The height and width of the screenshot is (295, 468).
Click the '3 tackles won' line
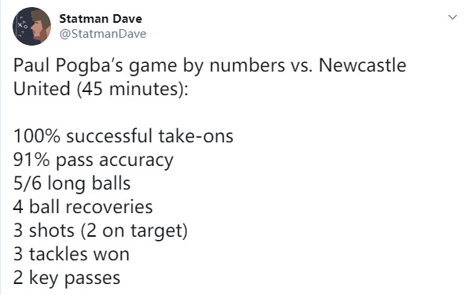point(71,254)
